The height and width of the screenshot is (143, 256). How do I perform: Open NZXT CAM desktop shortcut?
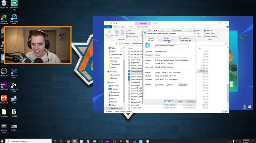pyautogui.click(x=4, y=86)
